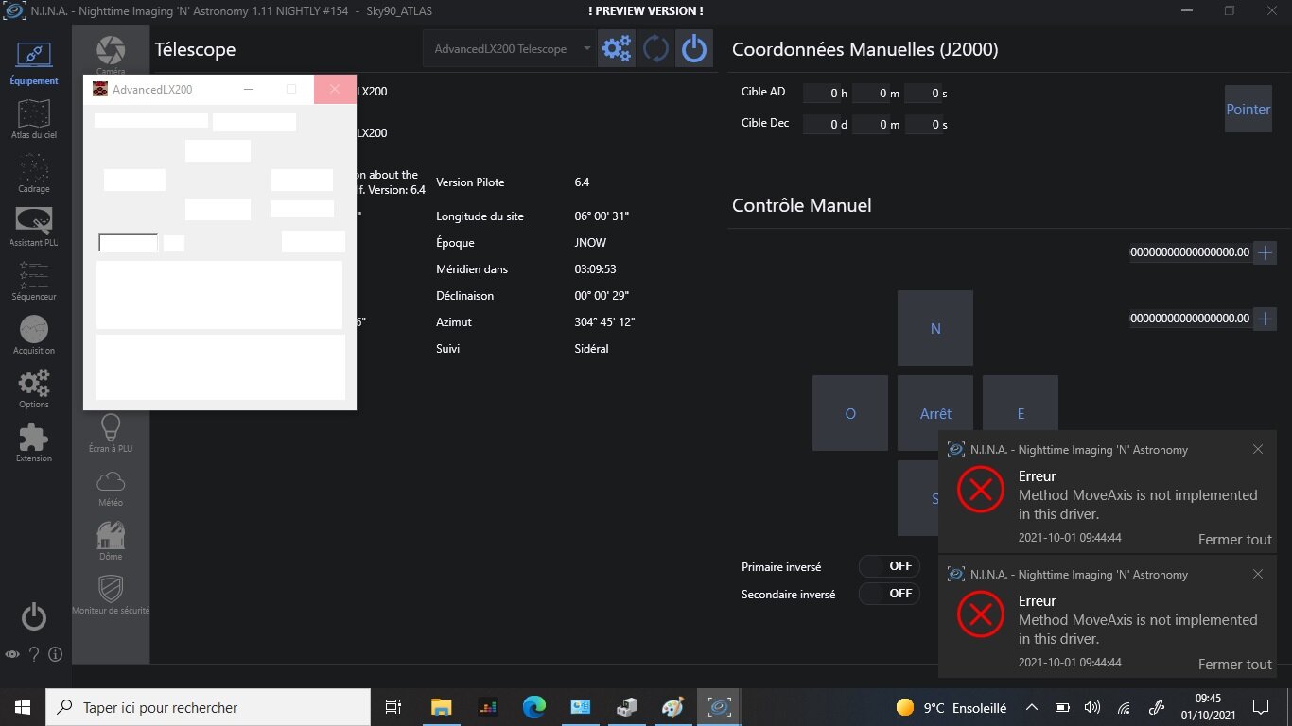Viewport: 1292px width, 726px height.
Task: Click the Taper ici pour rechercher search box
Action: pyautogui.click(x=208, y=707)
